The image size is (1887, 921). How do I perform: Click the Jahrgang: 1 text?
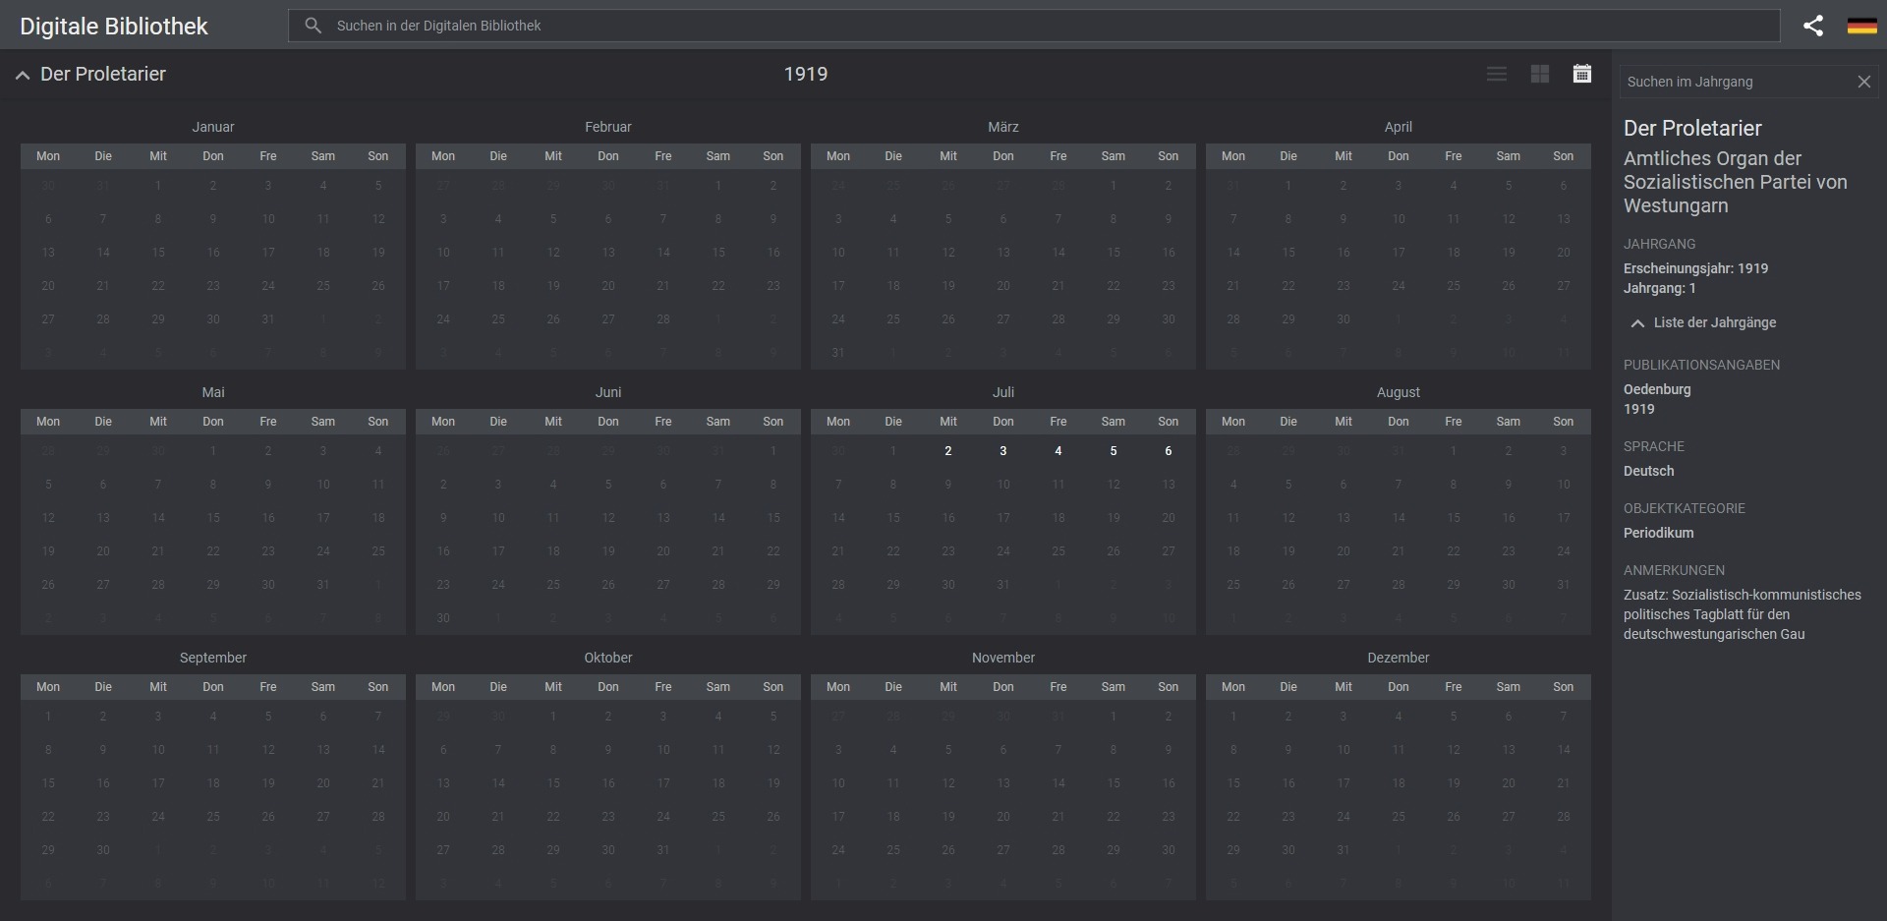click(1660, 288)
